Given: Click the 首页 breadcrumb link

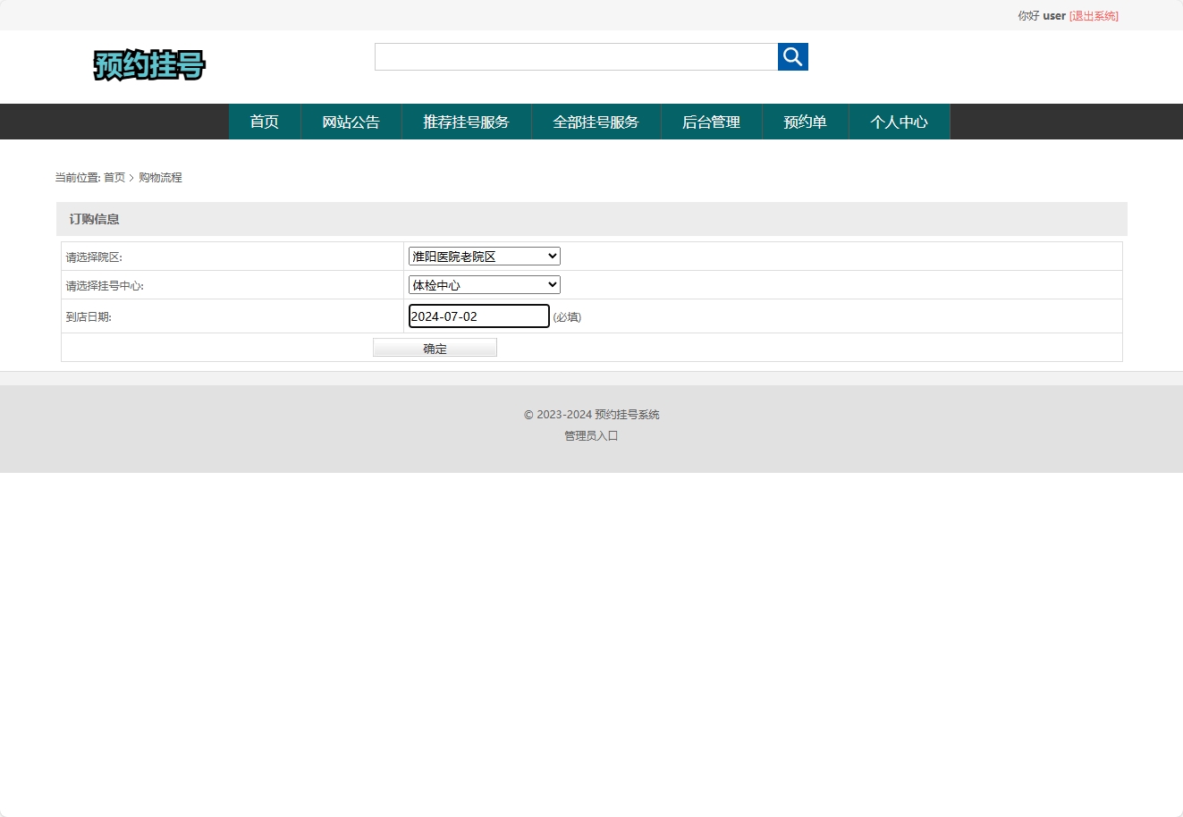Looking at the screenshot, I should tap(114, 178).
